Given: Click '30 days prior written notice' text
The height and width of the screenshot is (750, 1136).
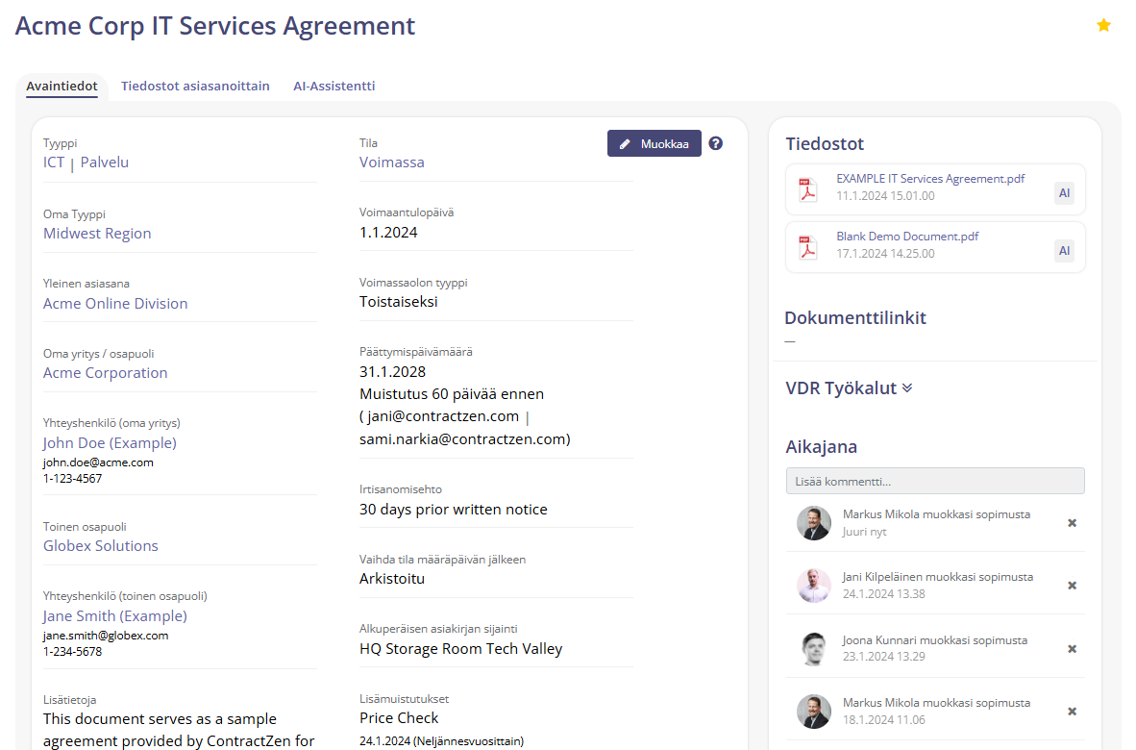Looking at the screenshot, I should click(454, 510).
